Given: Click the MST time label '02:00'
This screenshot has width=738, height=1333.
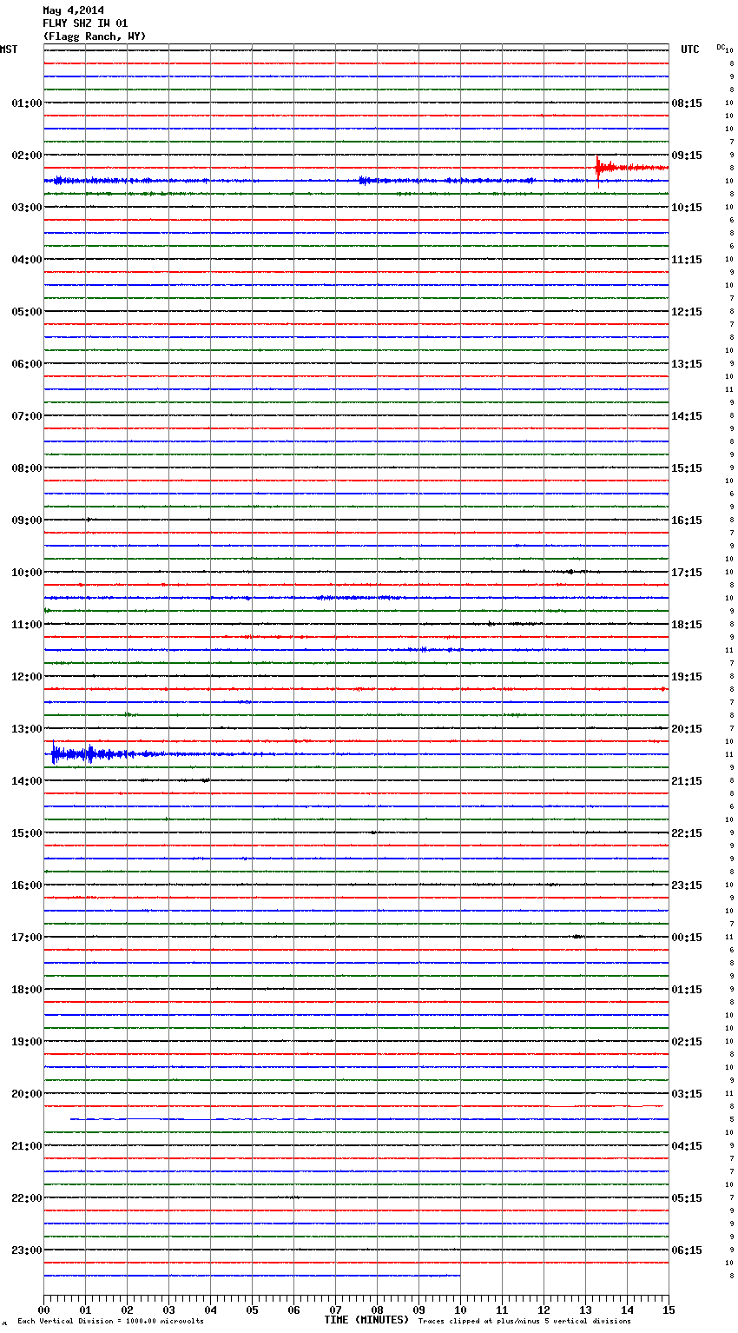Looking at the screenshot, I should [x=27, y=156].
